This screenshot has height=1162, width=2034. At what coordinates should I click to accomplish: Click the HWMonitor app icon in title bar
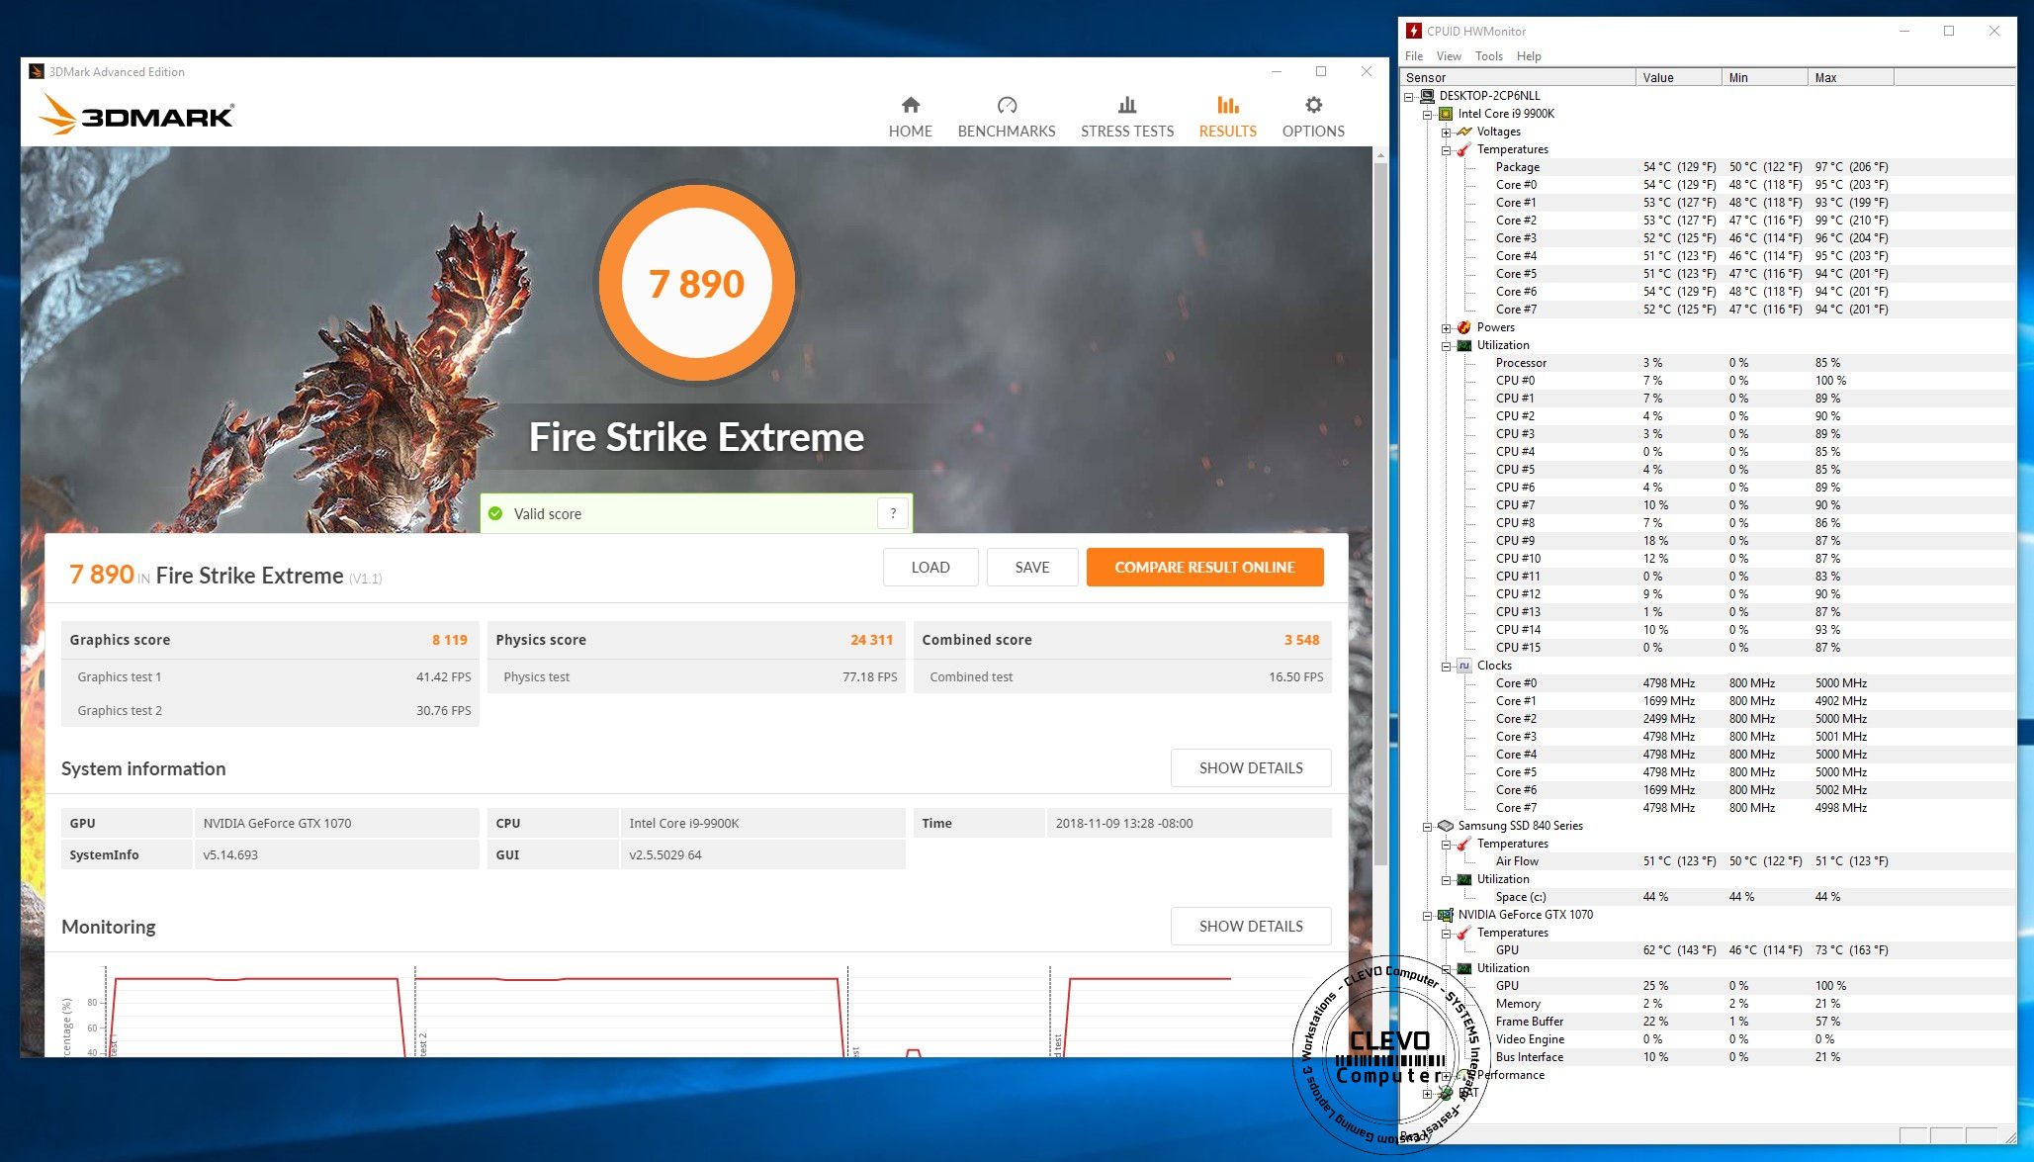[x=1414, y=31]
